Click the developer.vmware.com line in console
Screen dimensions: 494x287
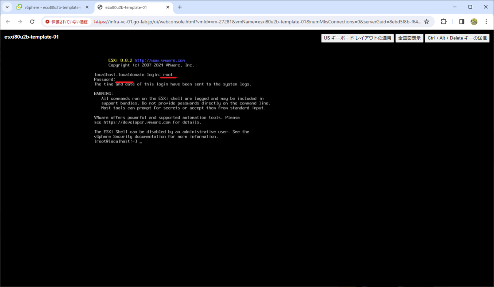click(148, 122)
